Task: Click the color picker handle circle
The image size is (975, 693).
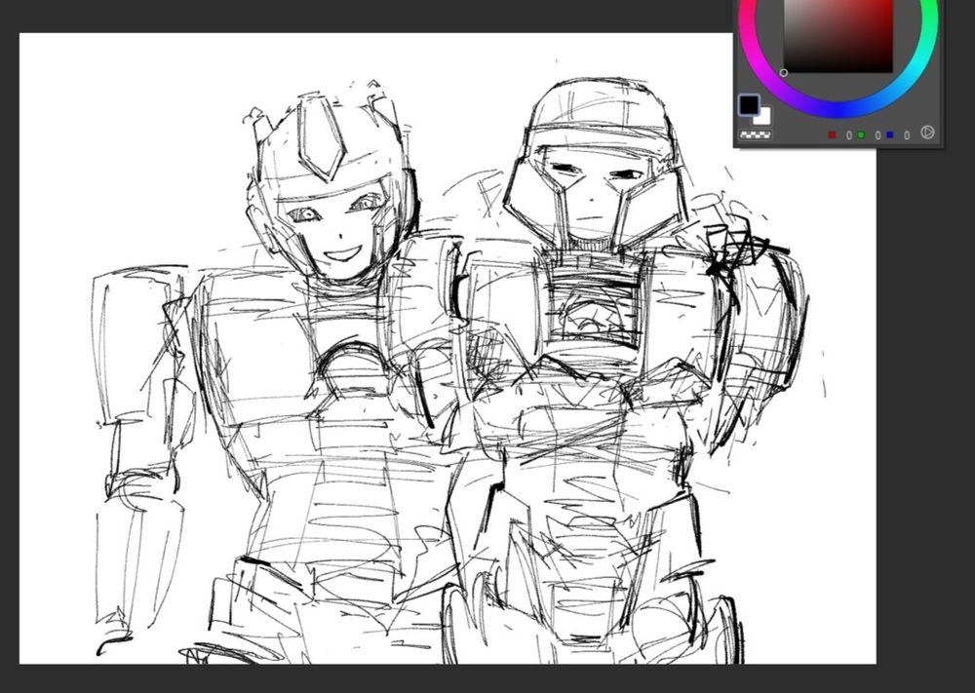Action: click(784, 73)
